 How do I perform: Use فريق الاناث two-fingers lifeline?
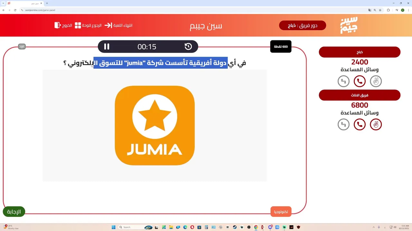(x=376, y=124)
